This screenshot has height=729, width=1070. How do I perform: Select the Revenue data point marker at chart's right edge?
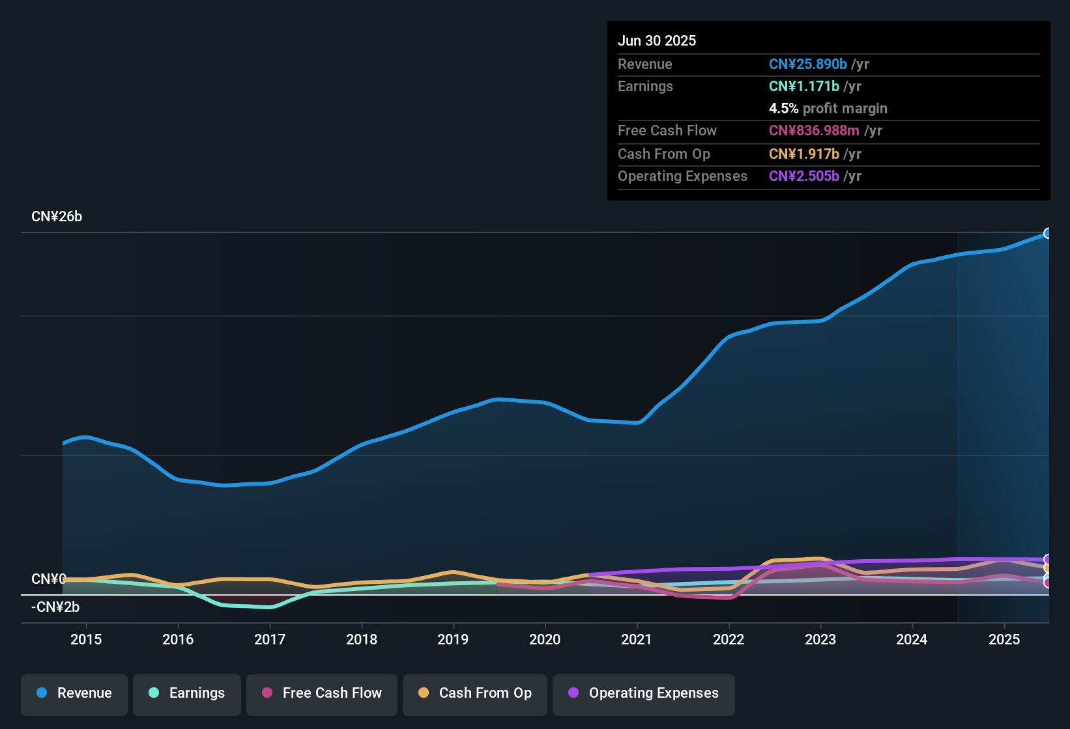point(1048,232)
